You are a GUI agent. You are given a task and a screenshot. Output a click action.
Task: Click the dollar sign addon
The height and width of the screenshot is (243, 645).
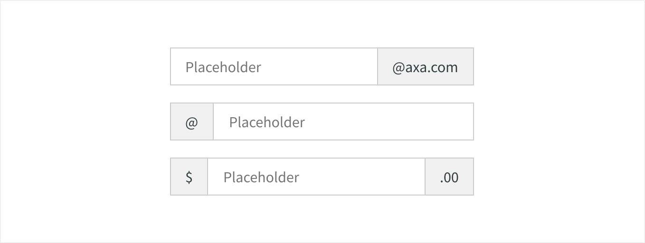coord(189,177)
